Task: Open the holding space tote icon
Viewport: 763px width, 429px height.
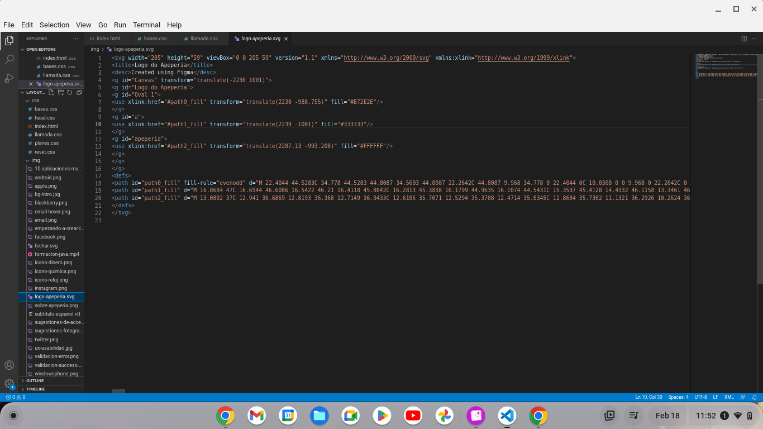Action: (610, 416)
